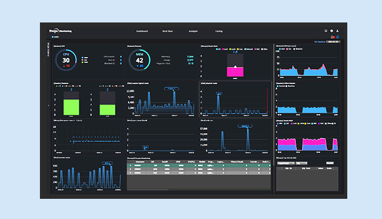Viewport: 382px width, 219px height.
Task: Click the monitor icon beside the gear
Action: (x=326, y=31)
